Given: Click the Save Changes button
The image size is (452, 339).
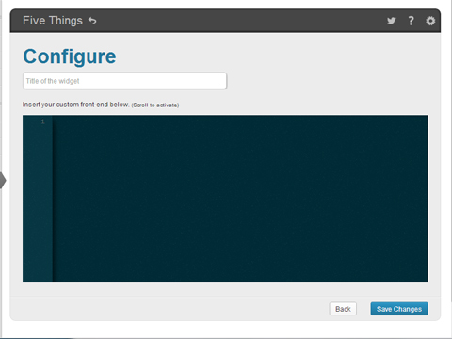Looking at the screenshot, I should pyautogui.click(x=399, y=309).
